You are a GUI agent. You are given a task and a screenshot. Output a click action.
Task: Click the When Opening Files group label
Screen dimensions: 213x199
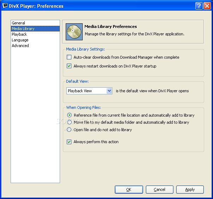tap(84, 107)
